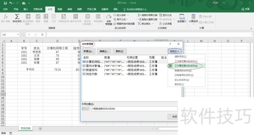Viewport: 254px width, 135px height.
Task: Click column M header
Action: click(x=201, y=41)
